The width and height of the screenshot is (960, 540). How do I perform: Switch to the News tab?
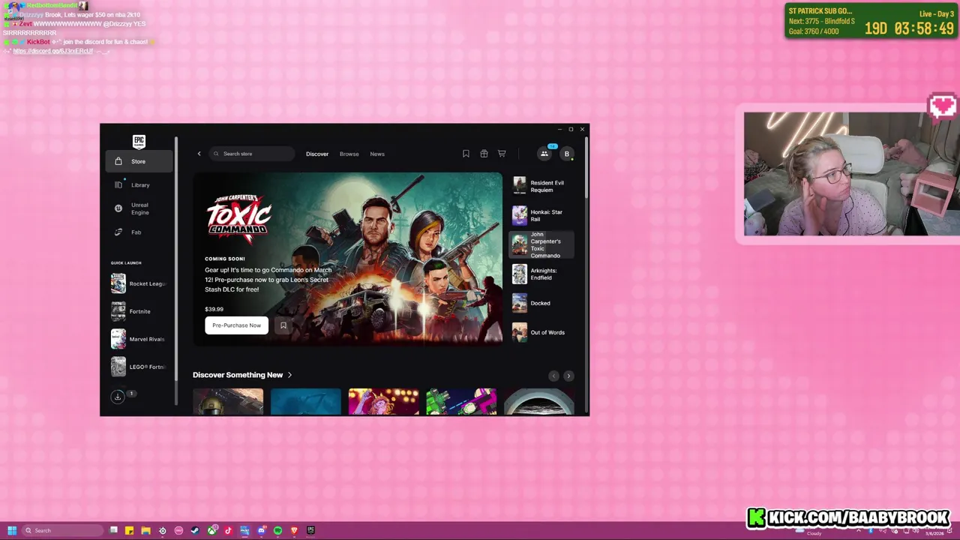377,154
